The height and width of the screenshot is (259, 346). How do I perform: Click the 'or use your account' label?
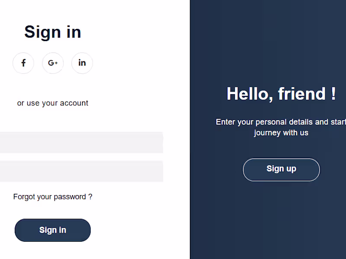pyautogui.click(x=53, y=103)
